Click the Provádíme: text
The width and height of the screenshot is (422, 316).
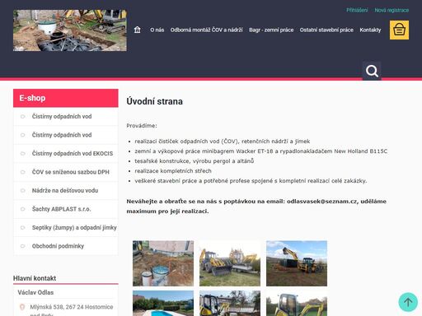click(x=142, y=126)
